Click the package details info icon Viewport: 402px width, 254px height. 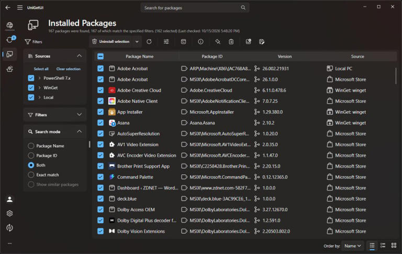pos(200,41)
